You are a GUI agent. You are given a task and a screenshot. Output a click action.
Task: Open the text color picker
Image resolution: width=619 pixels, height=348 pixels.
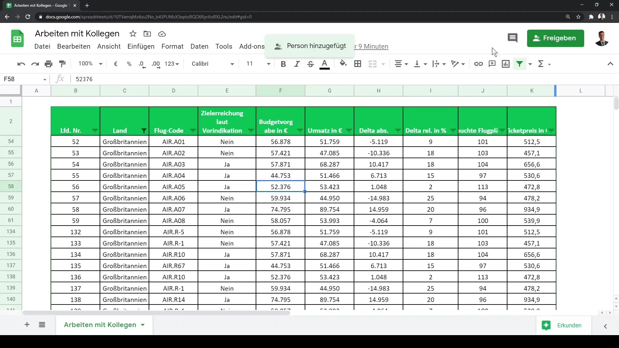[324, 64]
